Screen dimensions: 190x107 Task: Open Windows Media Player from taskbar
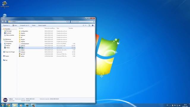pyautogui.click(x=21, y=105)
